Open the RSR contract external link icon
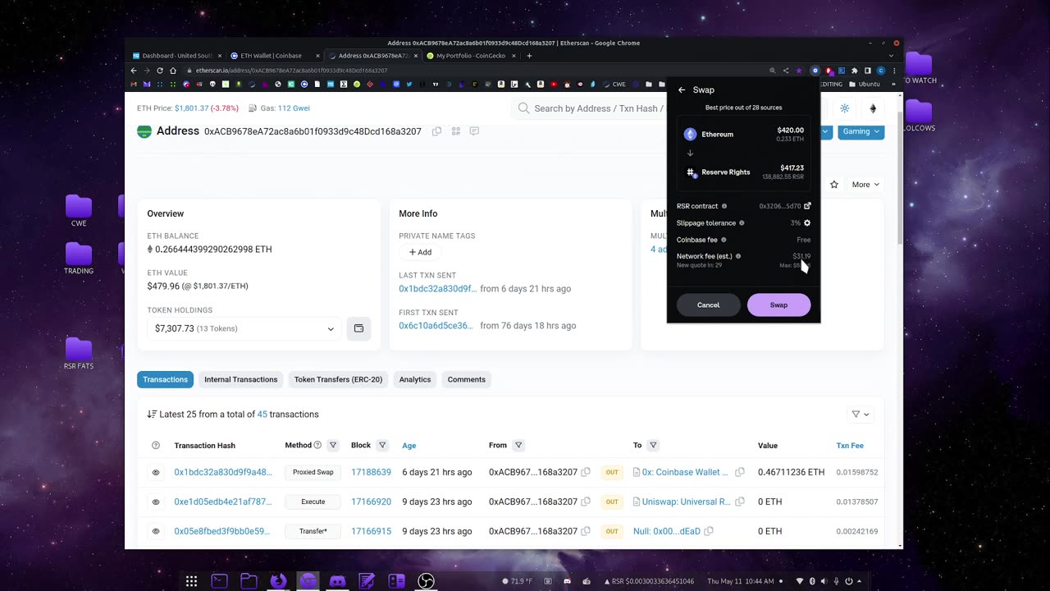Image resolution: width=1050 pixels, height=591 pixels. pyautogui.click(x=807, y=206)
